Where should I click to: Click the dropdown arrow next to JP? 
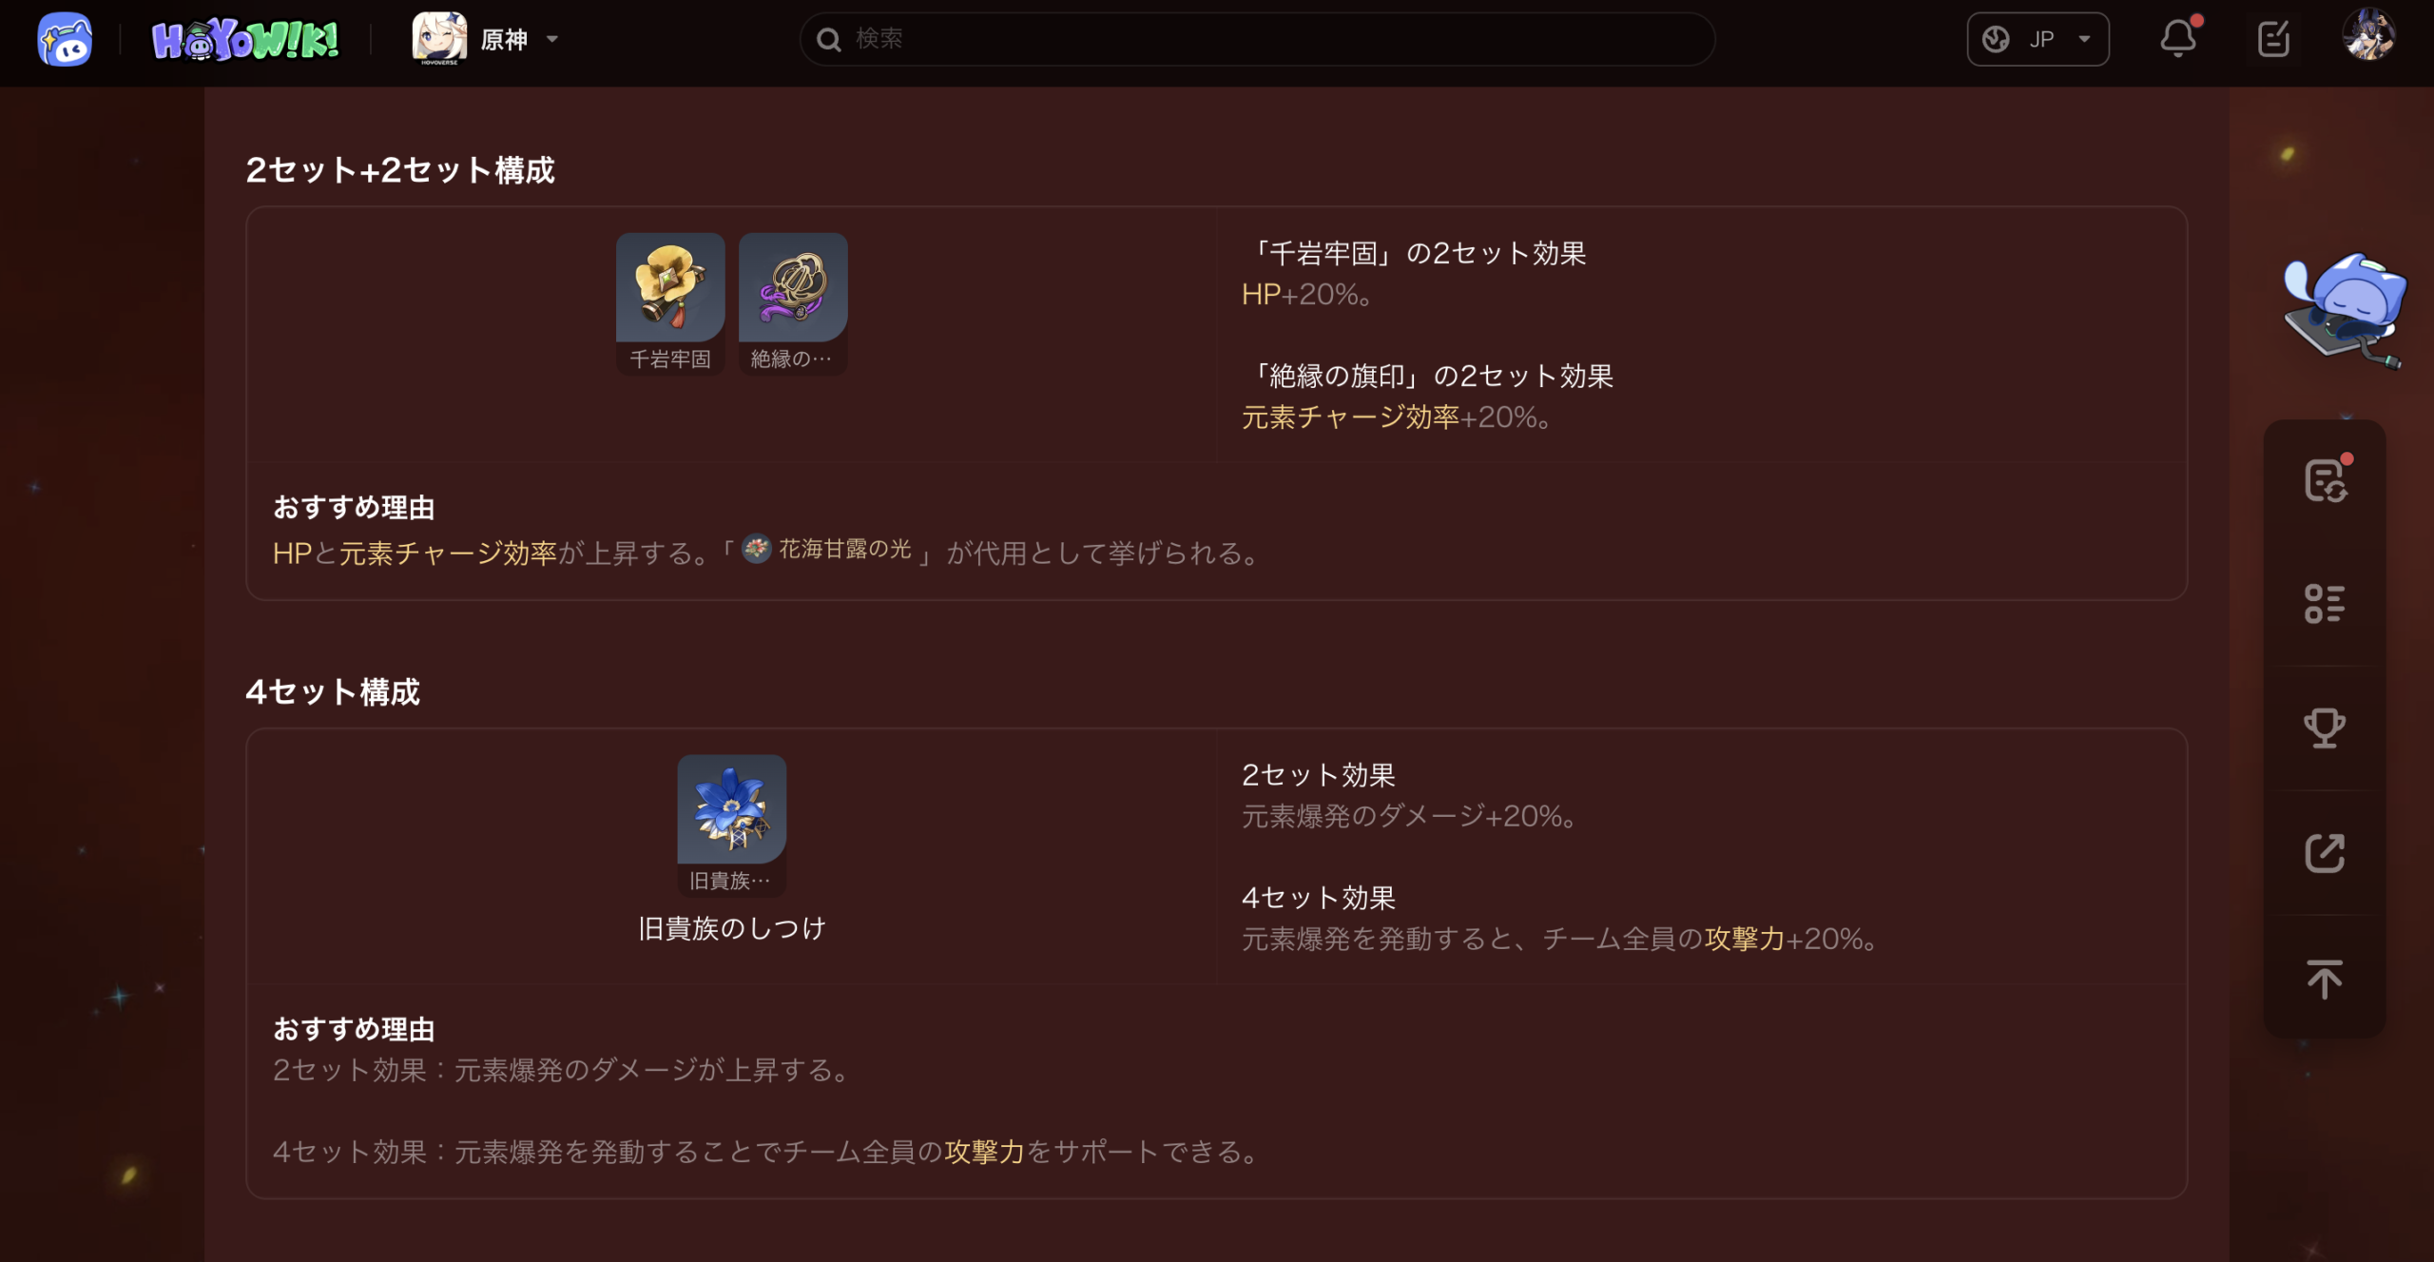(x=2084, y=40)
